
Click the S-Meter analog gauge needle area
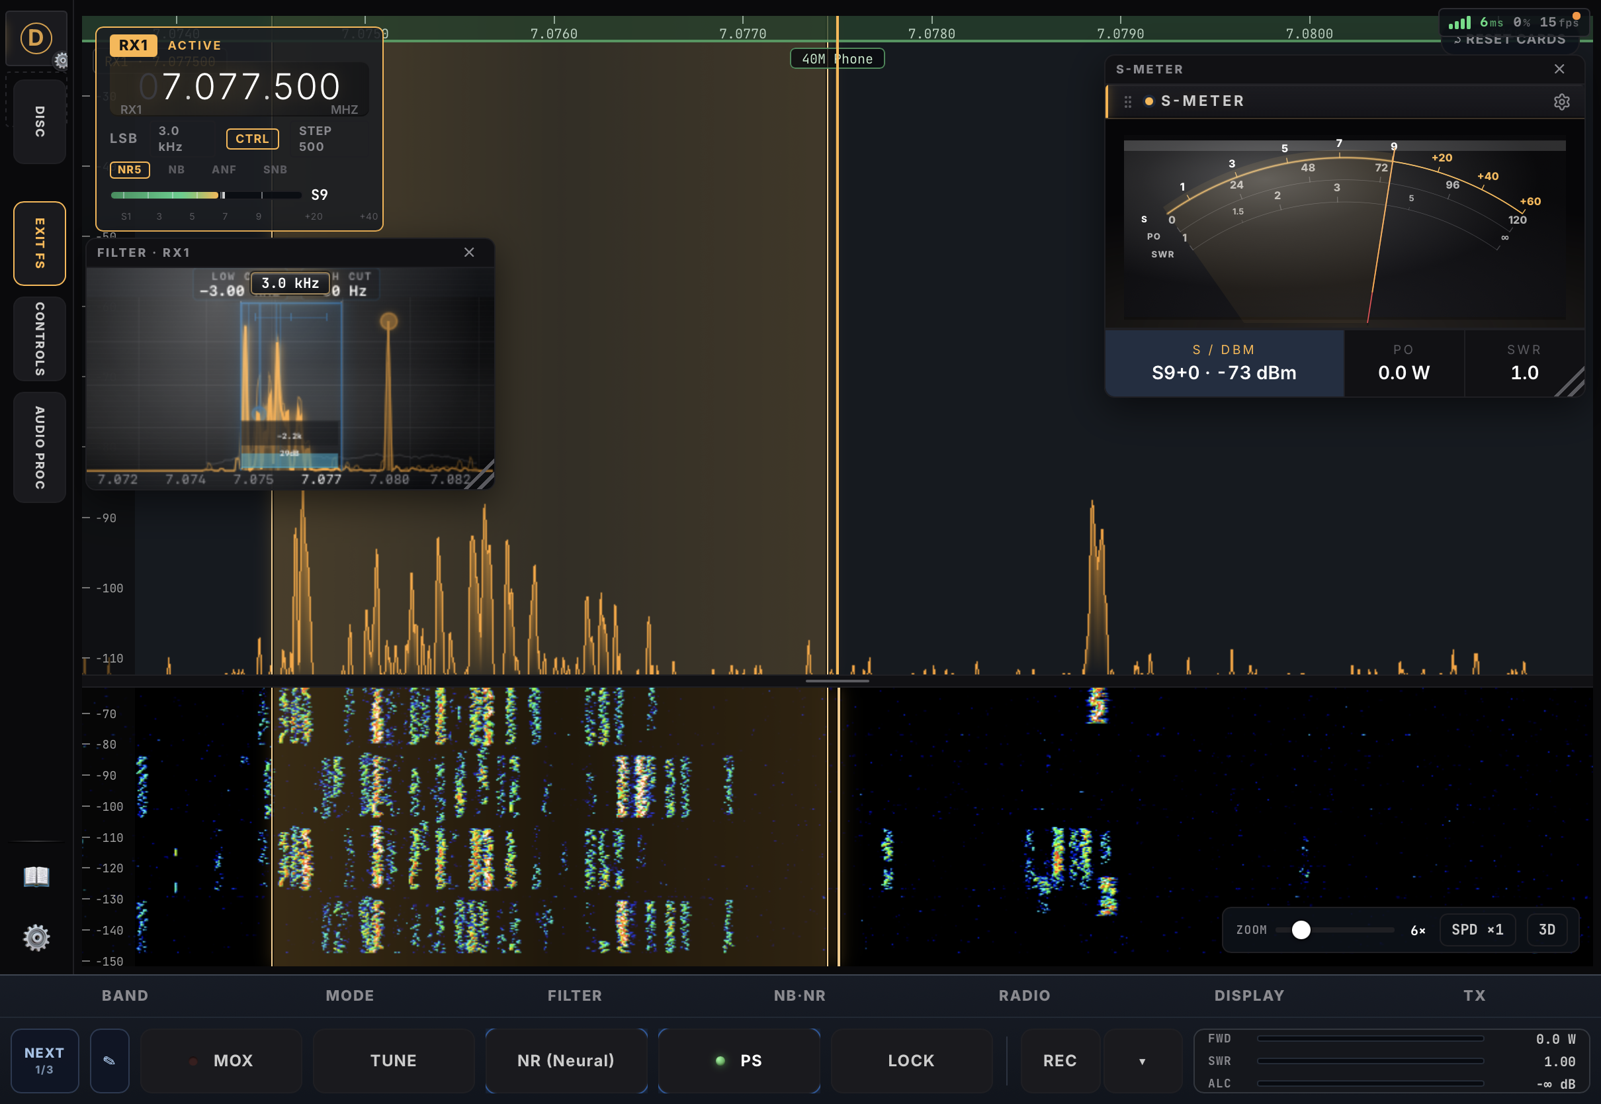(x=1344, y=230)
